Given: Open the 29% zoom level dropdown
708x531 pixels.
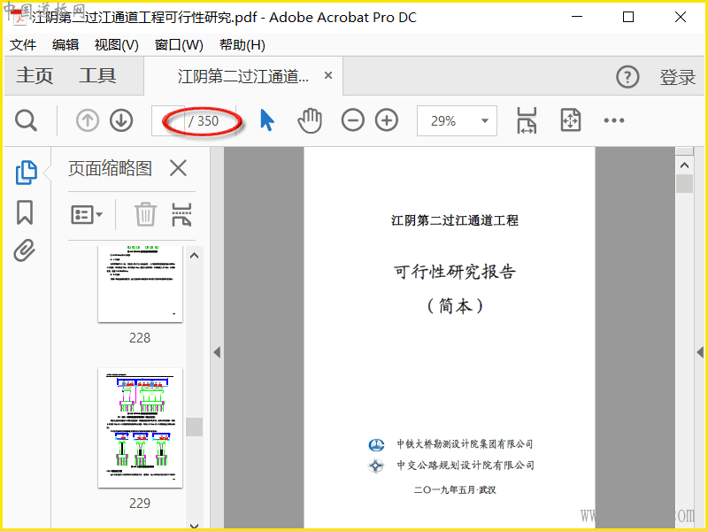Looking at the screenshot, I should click(457, 120).
